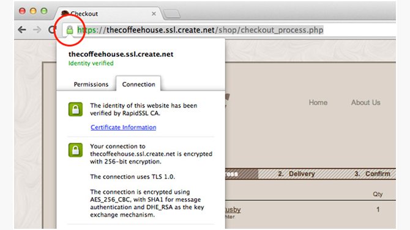Reload the page with refresh icon

[x=52, y=30]
